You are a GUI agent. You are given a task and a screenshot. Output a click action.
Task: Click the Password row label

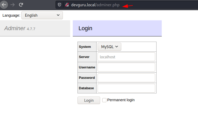[x=87, y=78]
